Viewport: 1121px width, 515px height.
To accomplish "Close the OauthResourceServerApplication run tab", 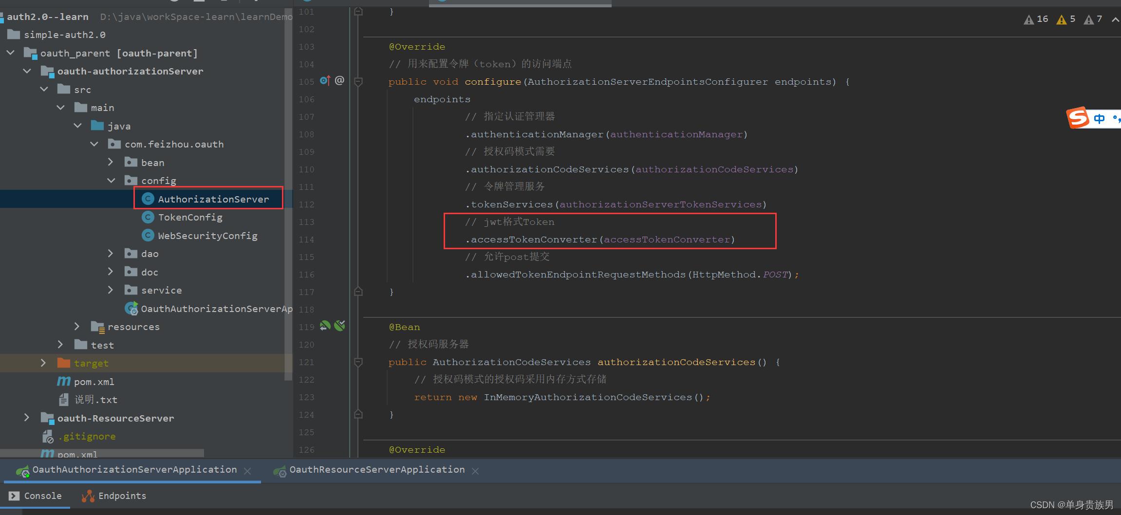I will [475, 471].
